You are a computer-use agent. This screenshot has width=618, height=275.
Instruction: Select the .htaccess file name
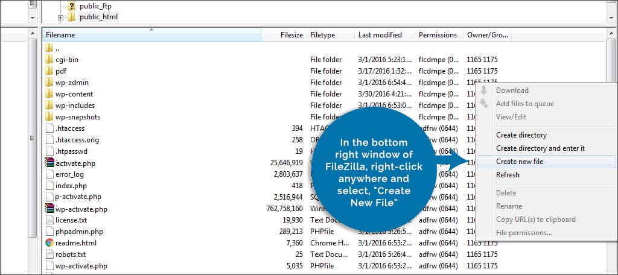[70, 128]
